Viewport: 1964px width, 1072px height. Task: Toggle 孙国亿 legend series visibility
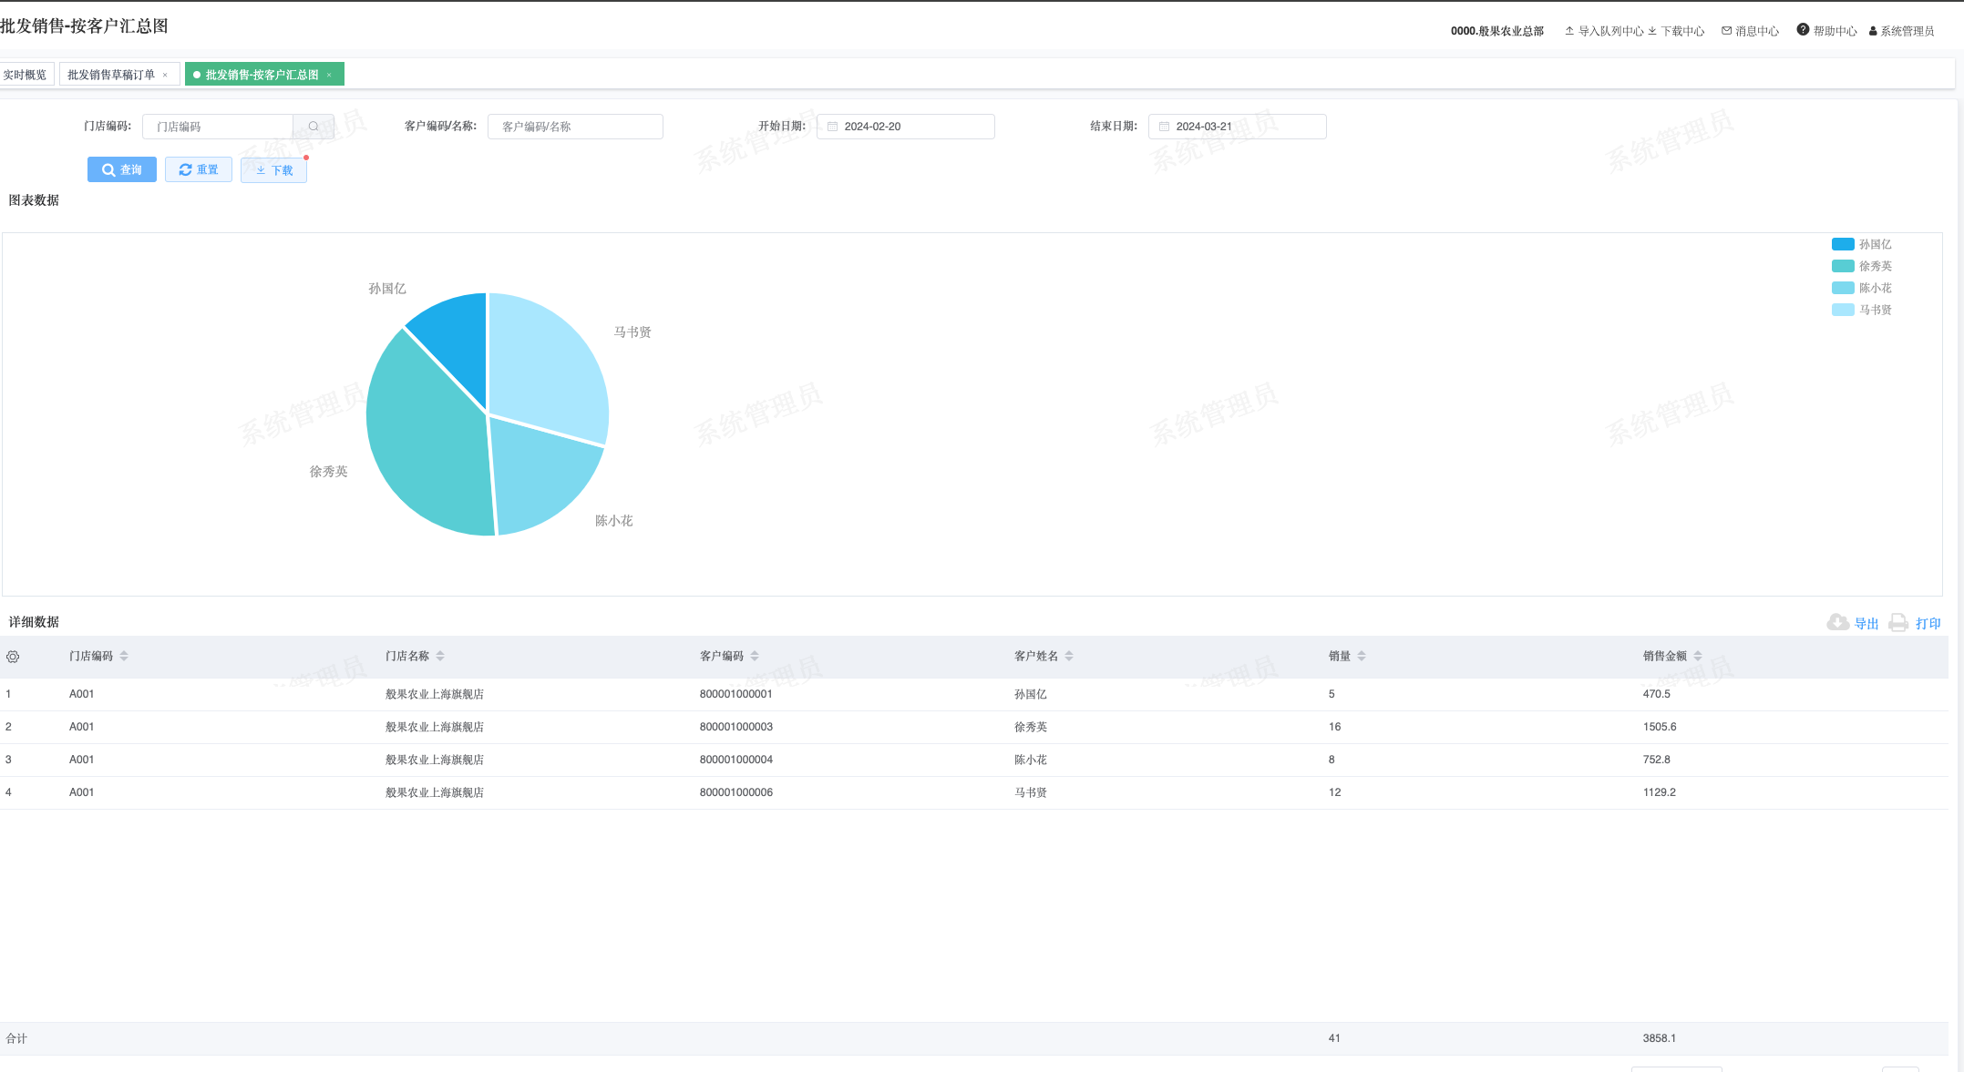[x=1875, y=244]
